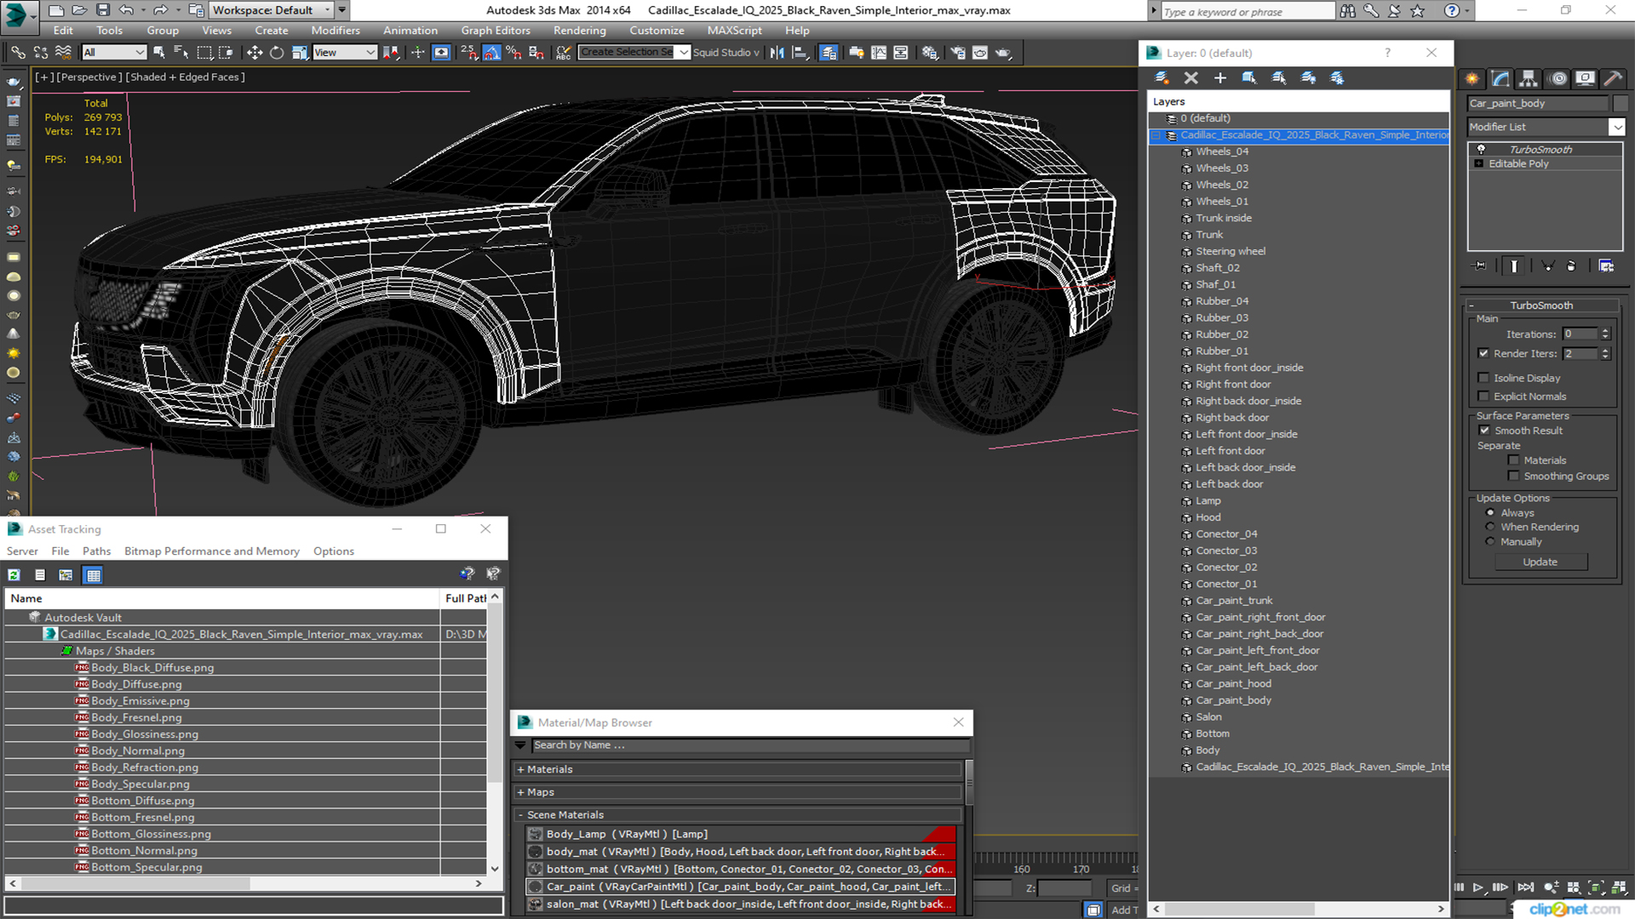Click the Update button in TurboSmooth
The width and height of the screenshot is (1635, 919).
click(x=1540, y=562)
